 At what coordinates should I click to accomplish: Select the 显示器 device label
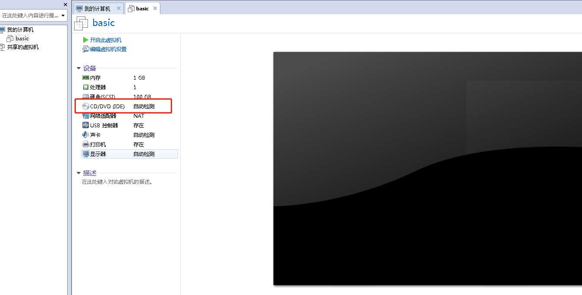pos(98,154)
